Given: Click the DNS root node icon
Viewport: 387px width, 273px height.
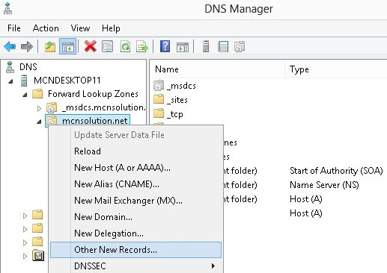Looking at the screenshot, I should [10, 67].
